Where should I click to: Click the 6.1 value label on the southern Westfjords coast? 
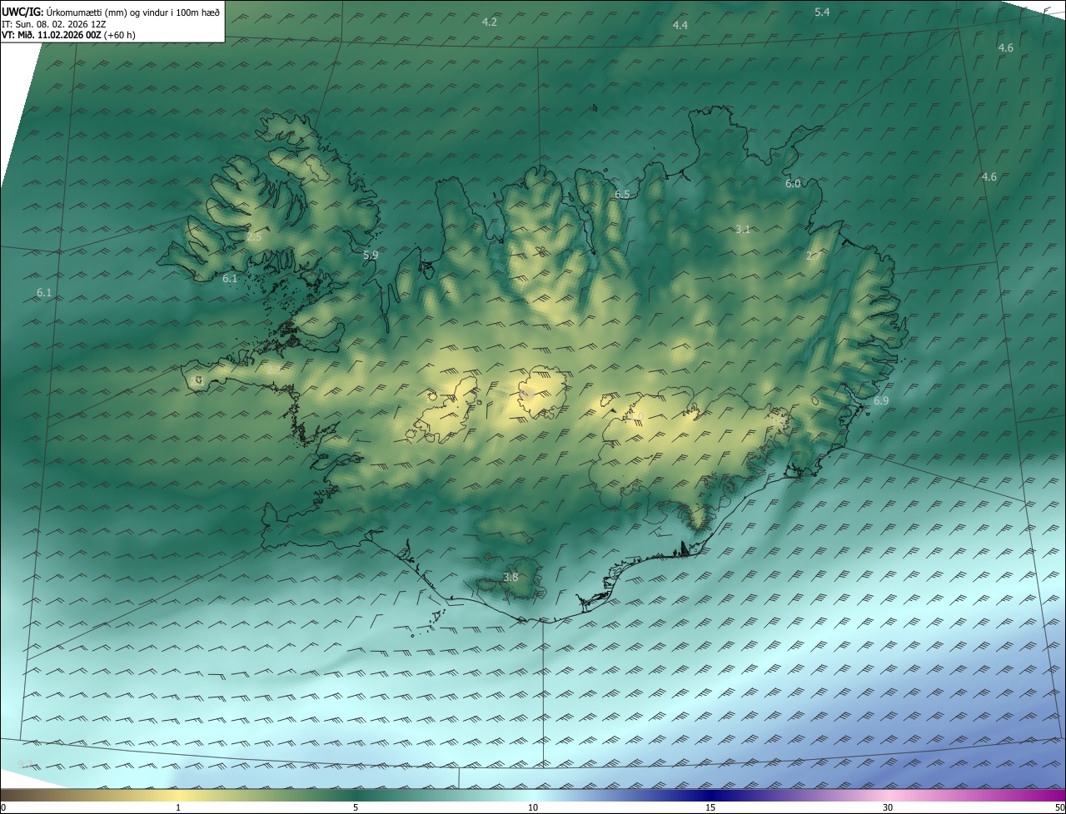point(230,279)
